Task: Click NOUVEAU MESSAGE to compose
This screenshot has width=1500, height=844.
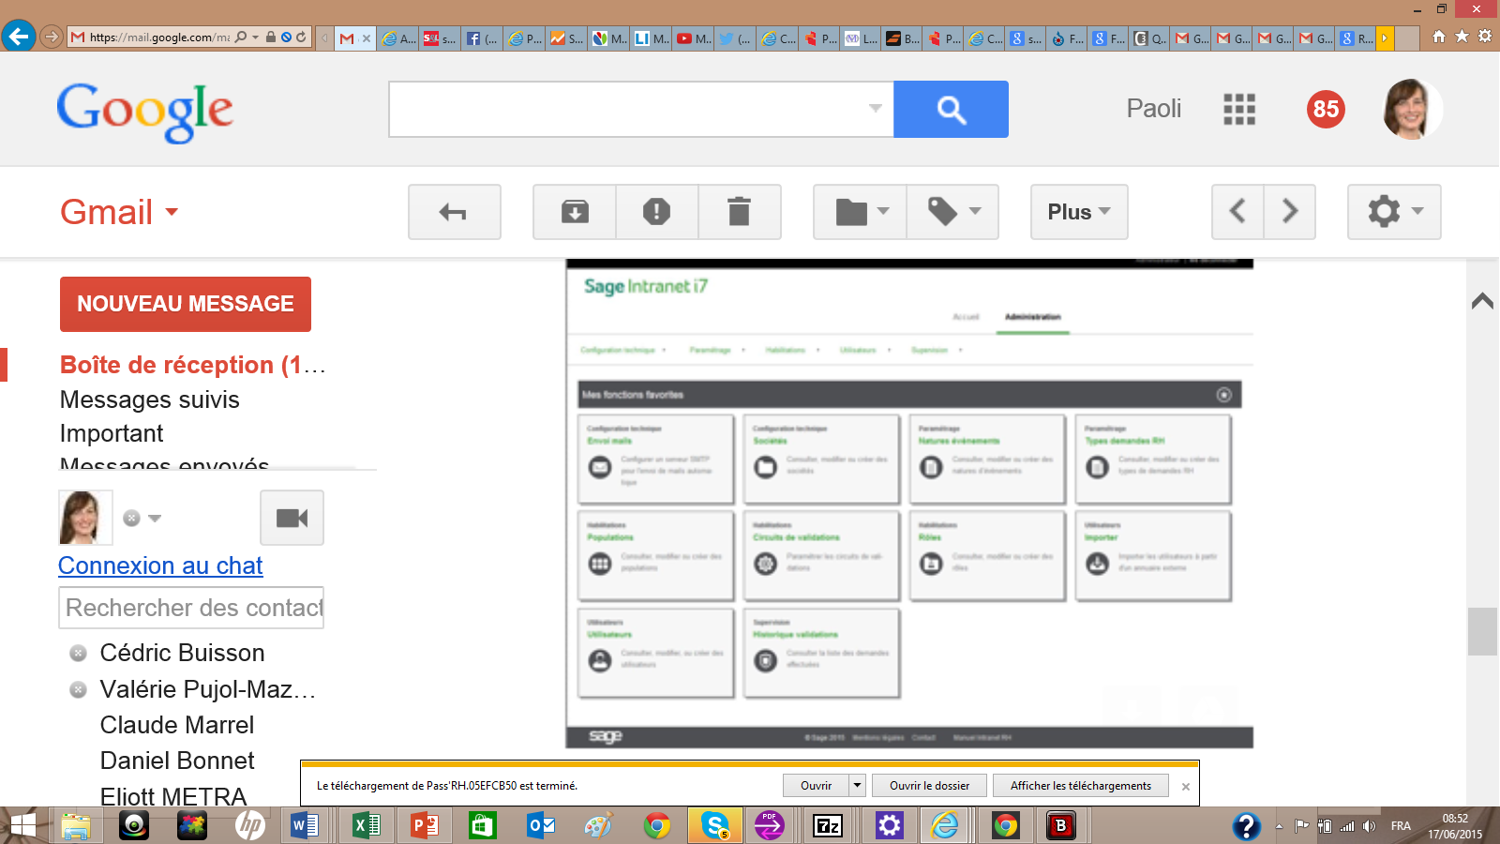Action: 186,304
